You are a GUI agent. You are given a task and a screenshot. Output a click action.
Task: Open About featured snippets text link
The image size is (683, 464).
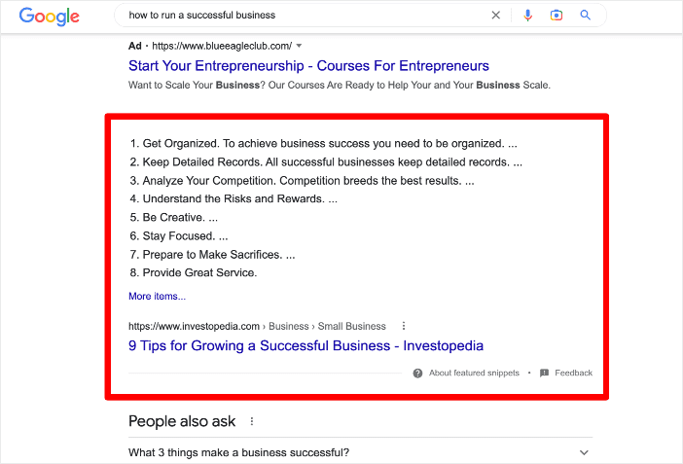pos(474,373)
